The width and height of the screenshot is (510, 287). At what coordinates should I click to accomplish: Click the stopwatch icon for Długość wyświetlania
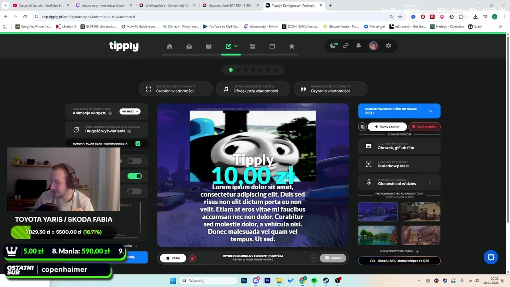tap(76, 130)
